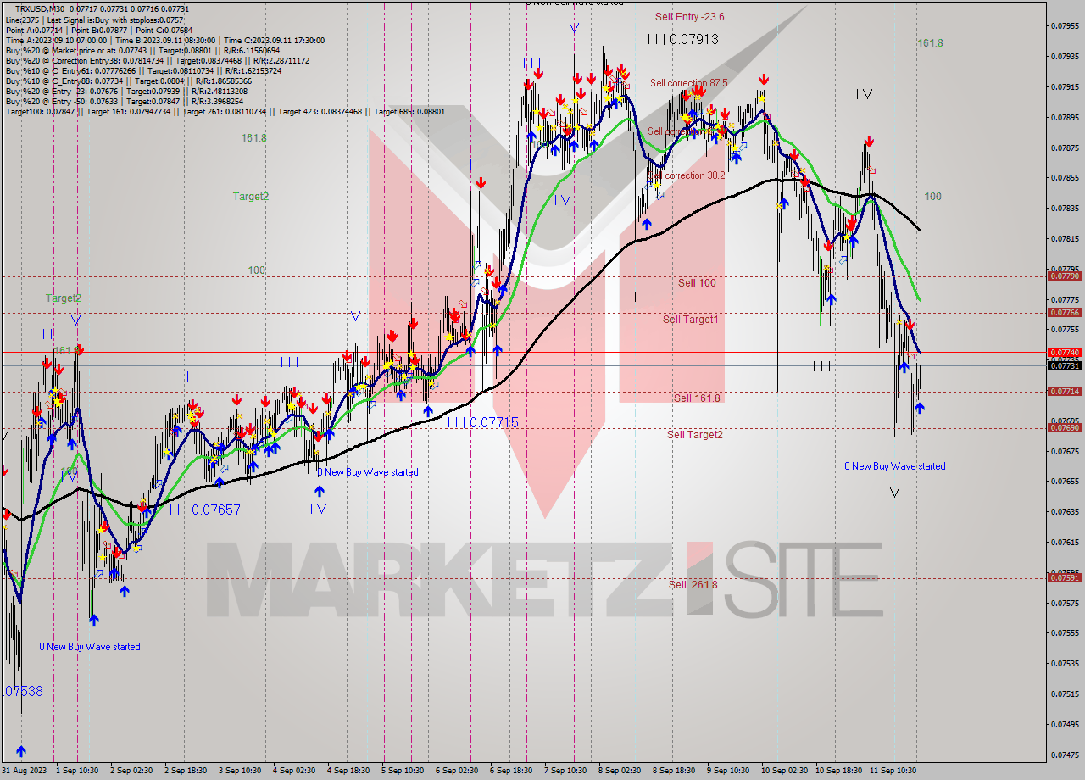This screenshot has height=780, width=1085.
Task: Click the '2 Sep 18:30' time label
Action: 186,771
